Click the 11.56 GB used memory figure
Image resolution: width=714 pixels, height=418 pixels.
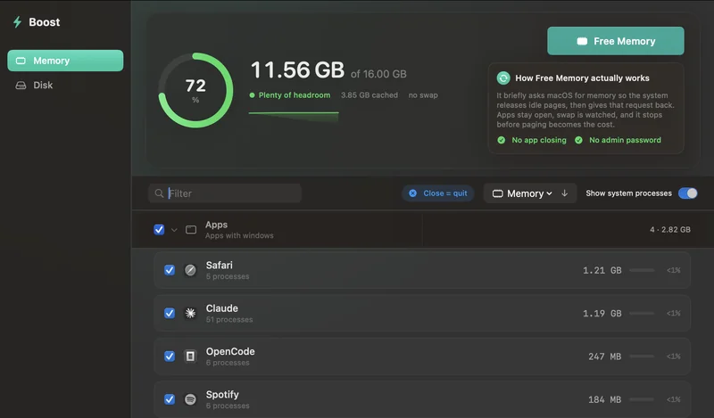pyautogui.click(x=298, y=70)
